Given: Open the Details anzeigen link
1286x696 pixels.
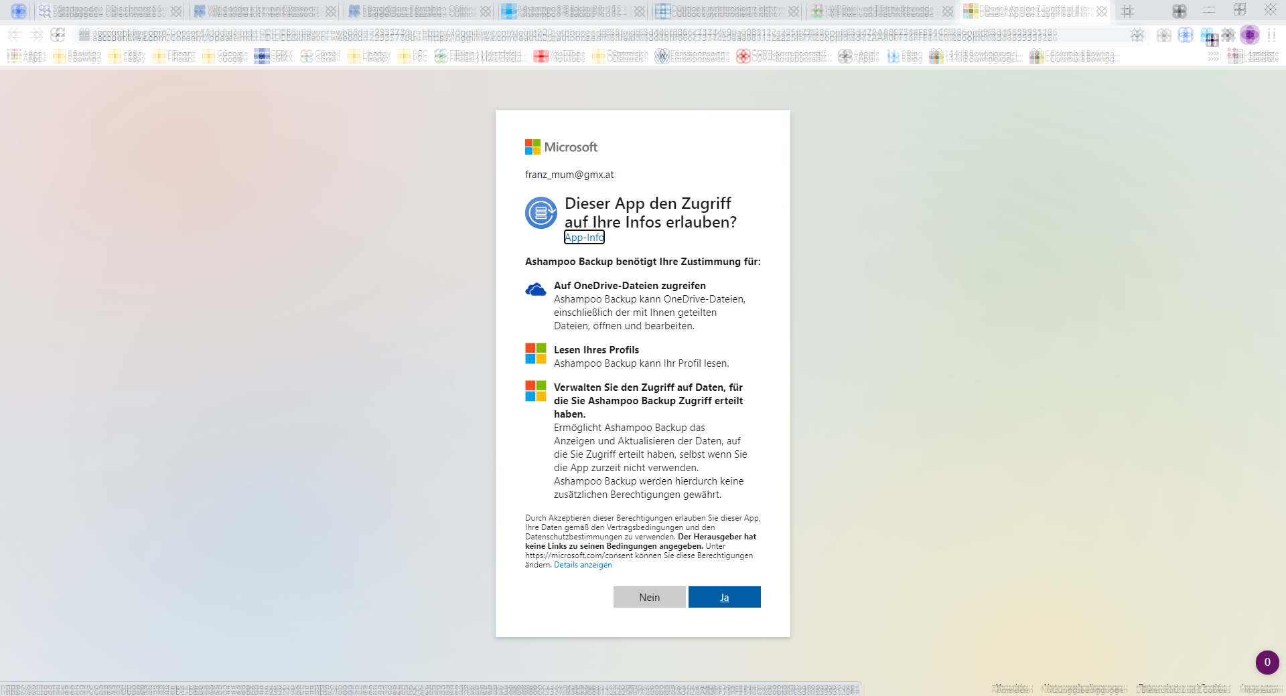Looking at the screenshot, I should click(583, 565).
